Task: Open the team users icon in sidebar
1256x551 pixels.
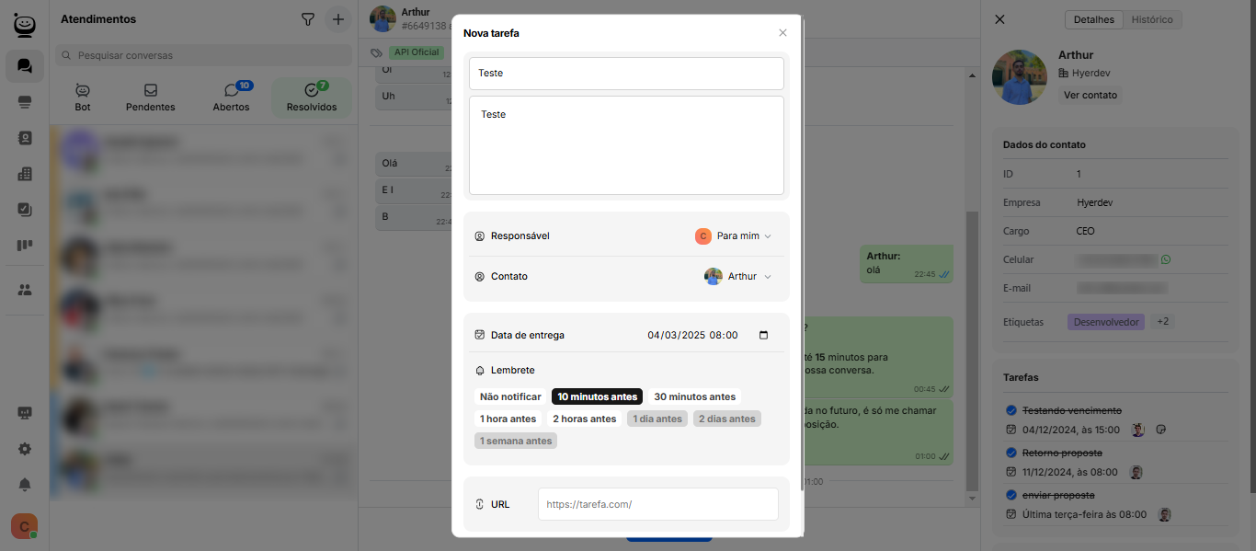Action: point(25,290)
